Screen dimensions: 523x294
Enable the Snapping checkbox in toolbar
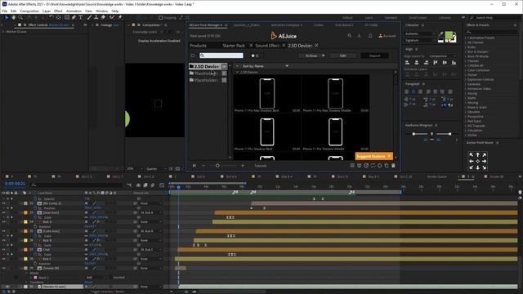tap(161, 18)
